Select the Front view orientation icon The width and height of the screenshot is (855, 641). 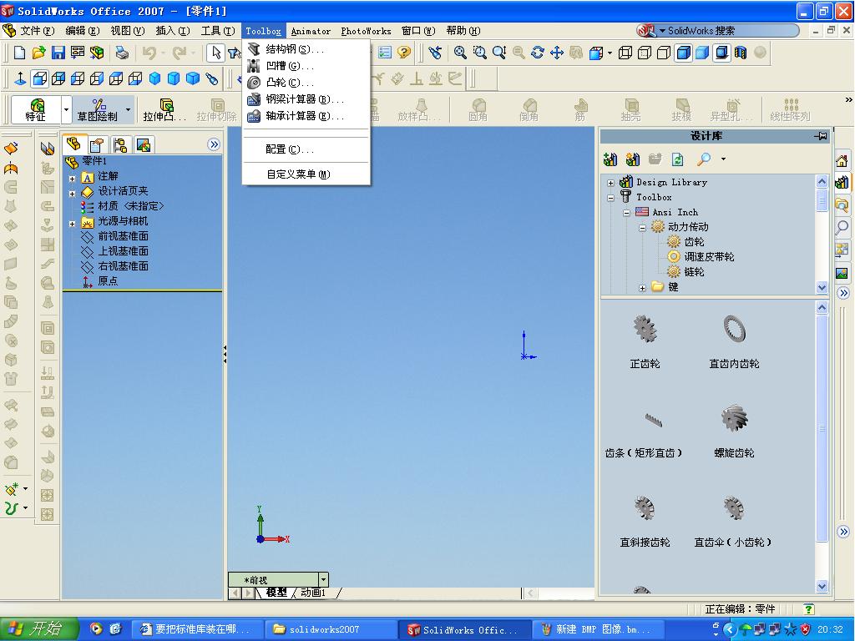pos(39,78)
